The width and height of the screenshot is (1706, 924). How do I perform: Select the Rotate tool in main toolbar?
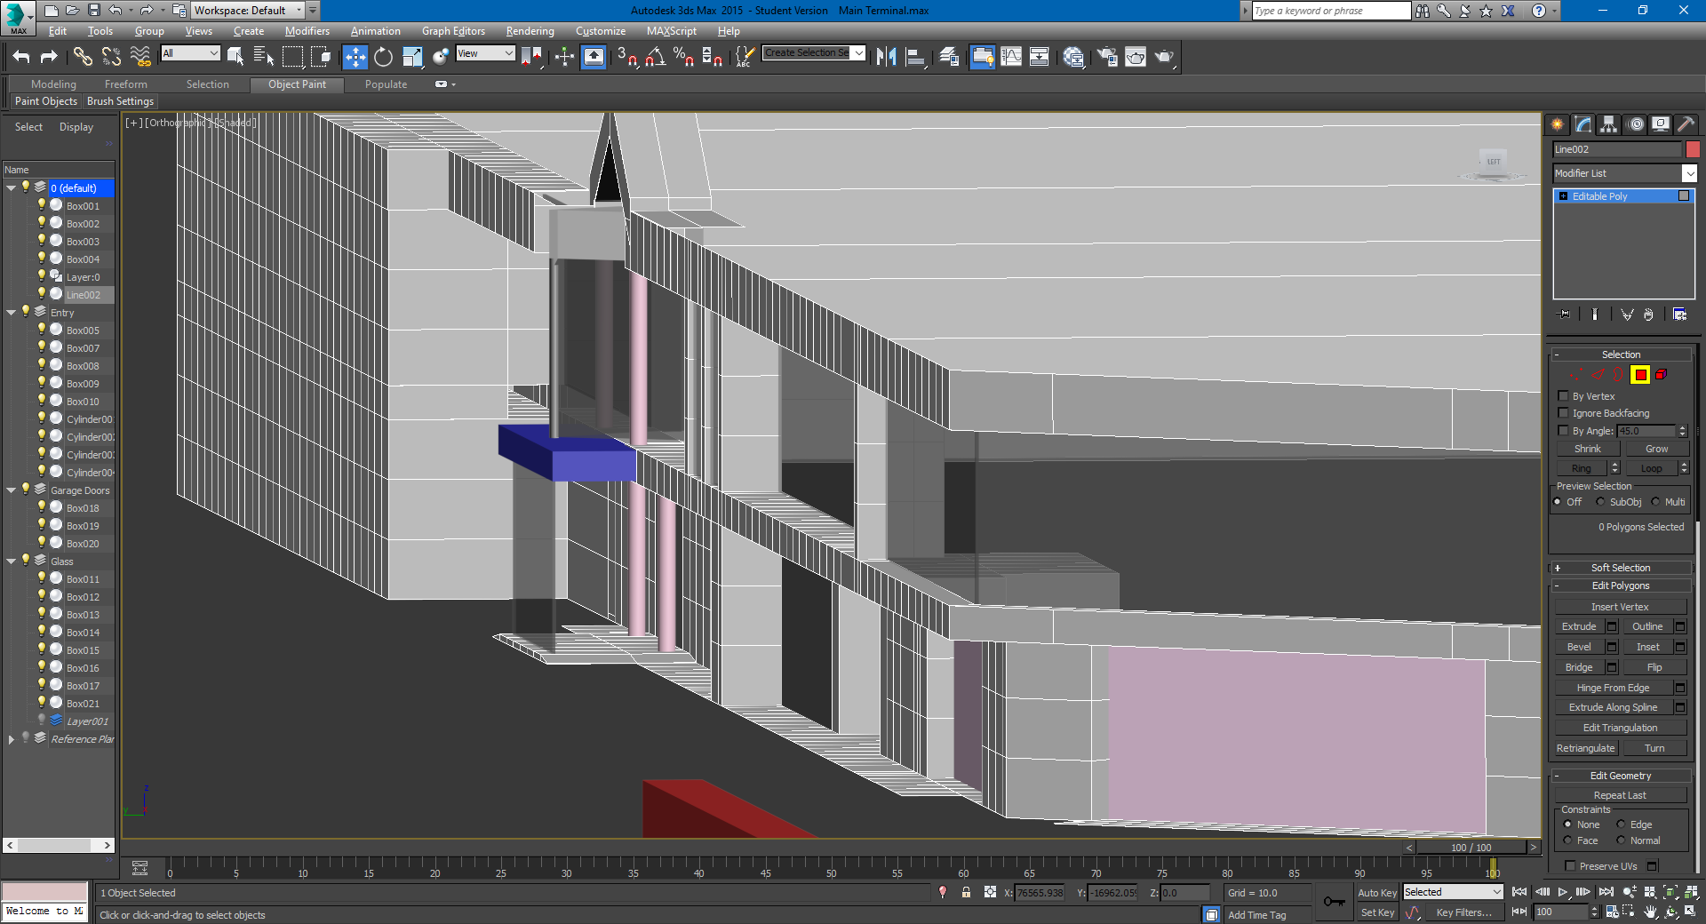pos(383,57)
